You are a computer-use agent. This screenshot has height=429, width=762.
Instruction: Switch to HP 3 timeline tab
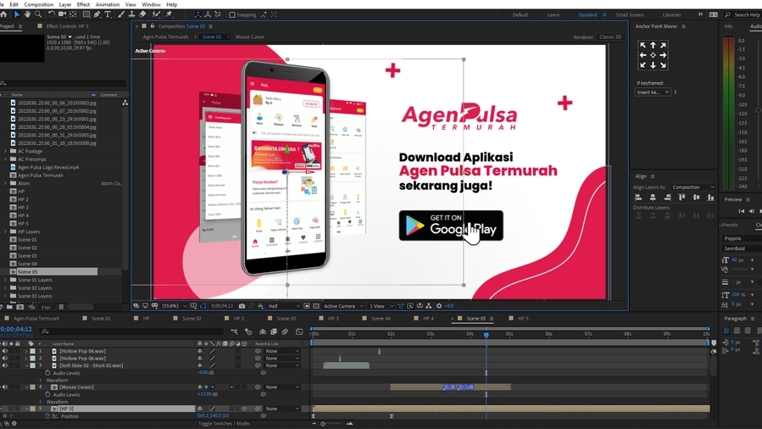click(333, 318)
